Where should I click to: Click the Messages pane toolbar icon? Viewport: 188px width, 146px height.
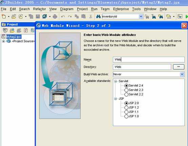coord(180,17)
